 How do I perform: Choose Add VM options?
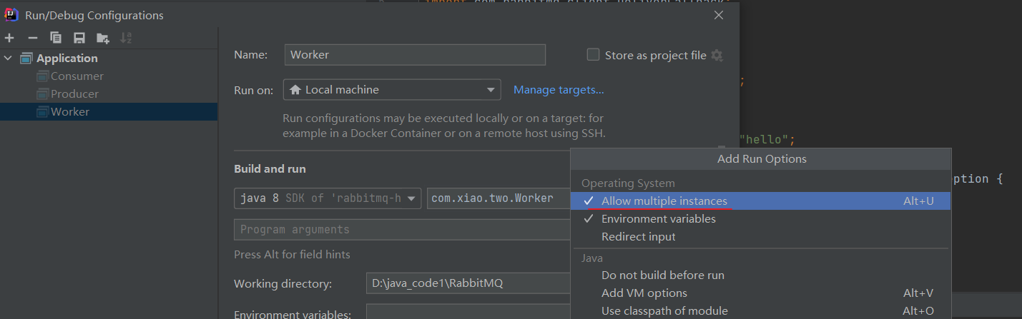pyautogui.click(x=760, y=293)
